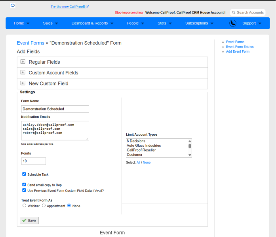Open the Subscriptions dropdown arrow
Image resolution: width=276 pixels, height=237 pixels.
(x=212, y=23)
